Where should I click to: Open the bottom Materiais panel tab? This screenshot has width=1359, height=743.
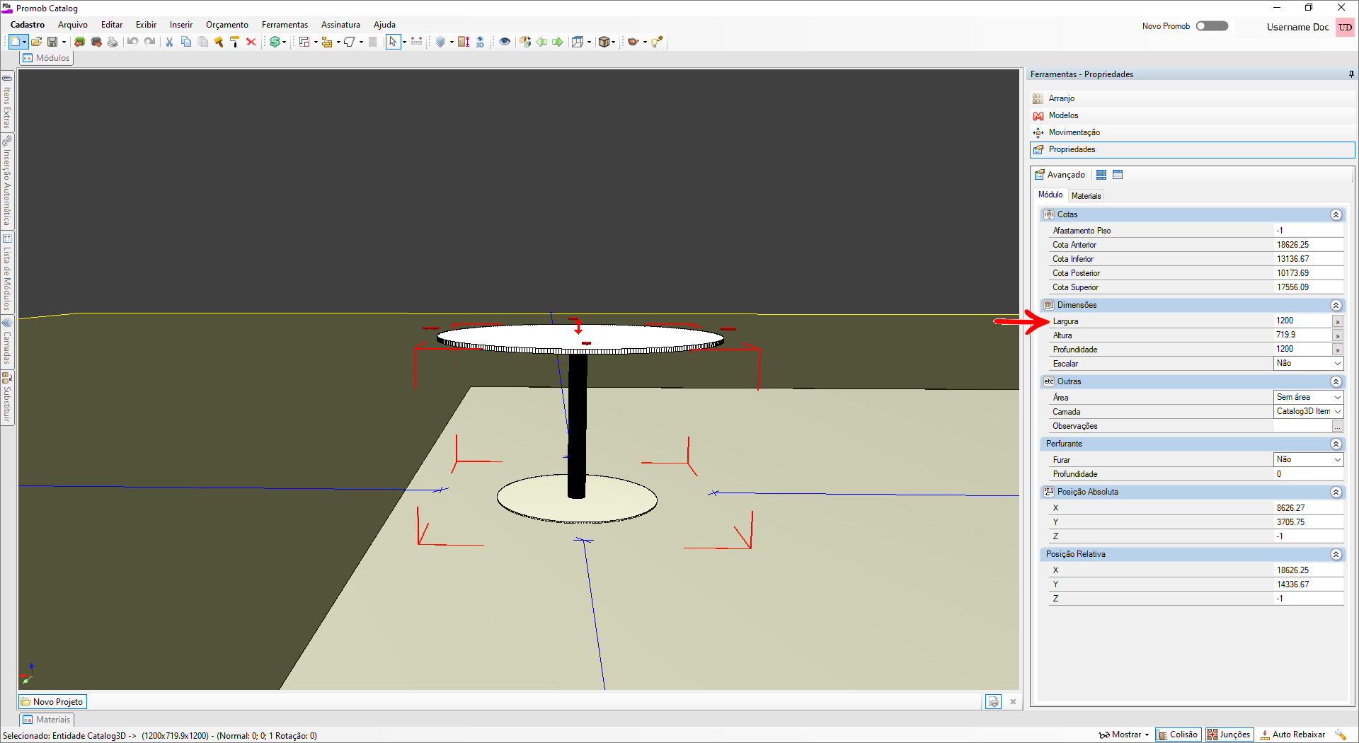coord(47,720)
